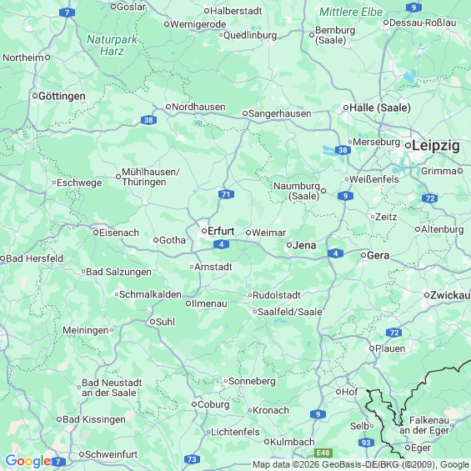Image resolution: width=471 pixels, height=471 pixels.
Task: Click the Jena city label
Action: (x=304, y=245)
